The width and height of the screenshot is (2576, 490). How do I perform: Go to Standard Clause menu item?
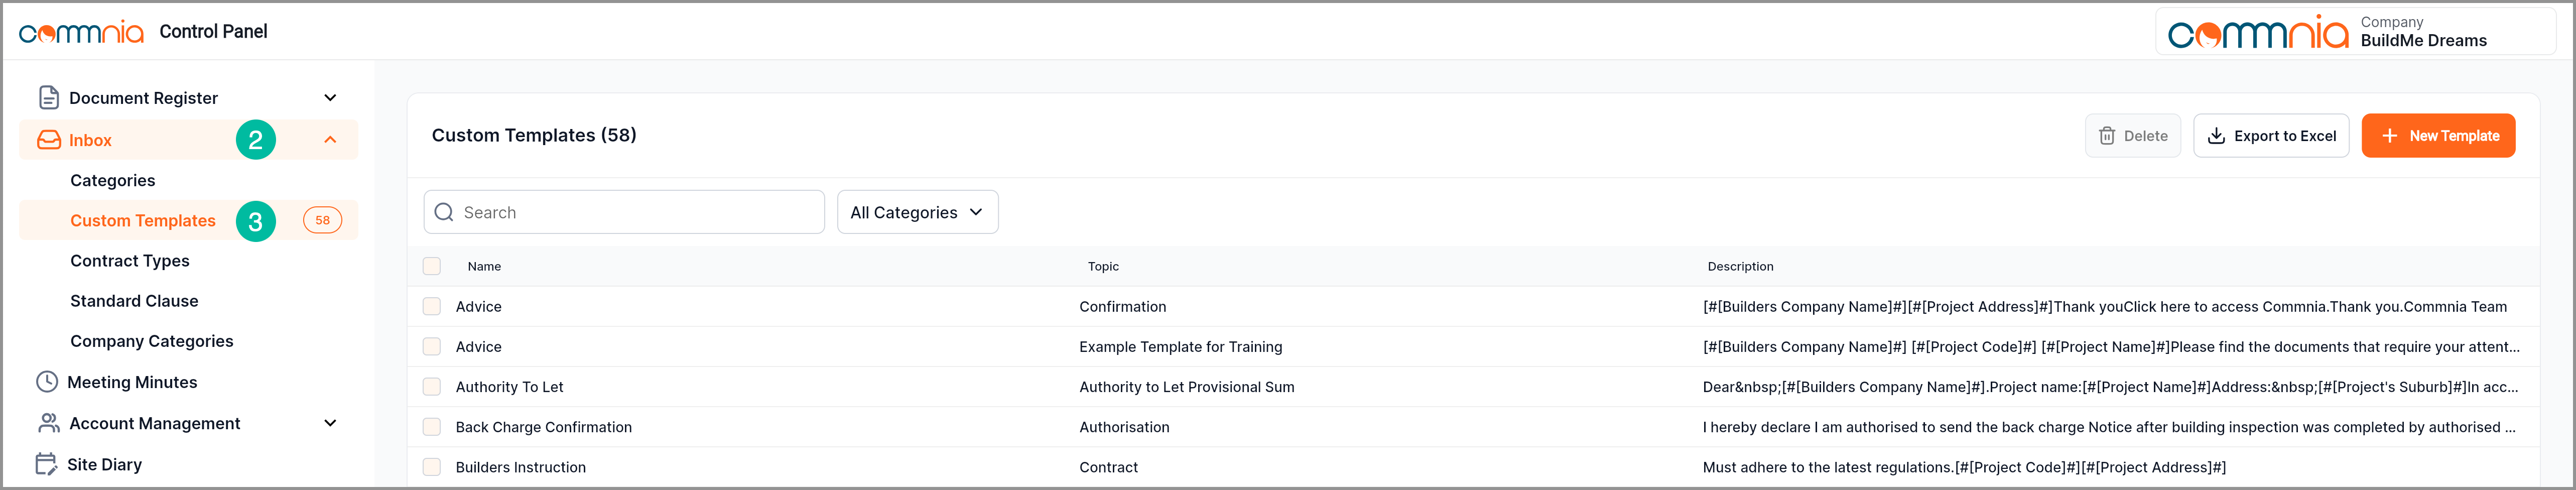(134, 301)
